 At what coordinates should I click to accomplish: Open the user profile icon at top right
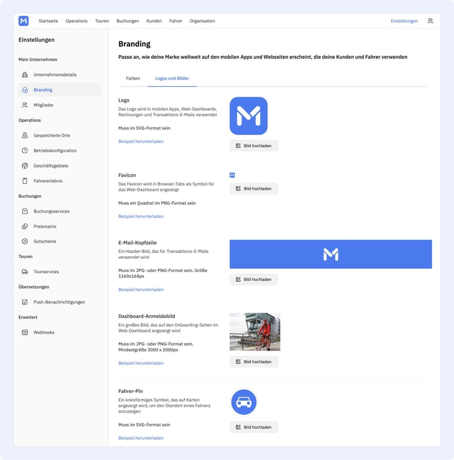pyautogui.click(x=430, y=21)
